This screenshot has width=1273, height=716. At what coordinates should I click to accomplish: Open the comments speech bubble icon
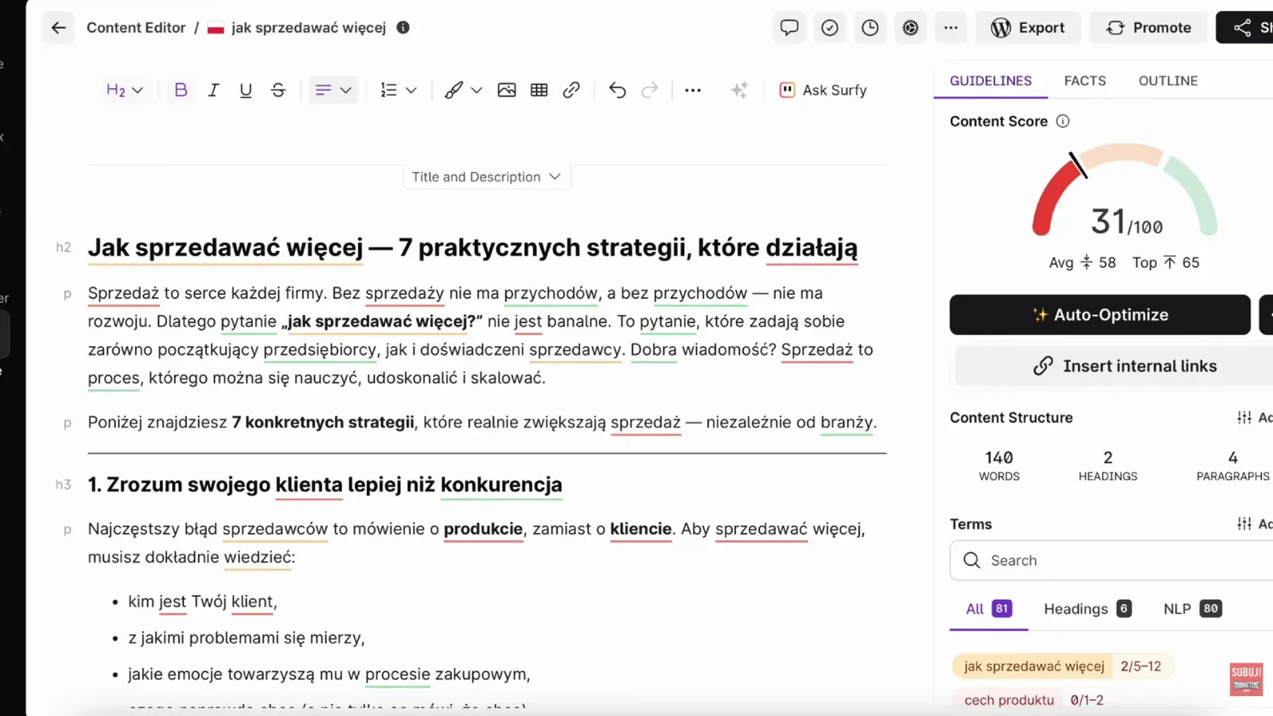789,28
